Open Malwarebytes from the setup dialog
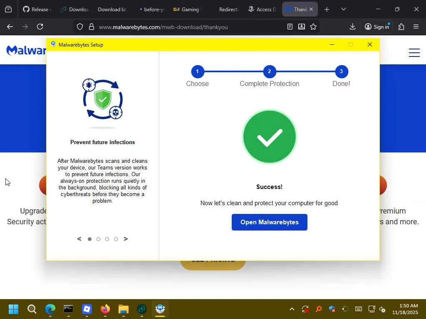This screenshot has width=426, height=319. [269, 222]
